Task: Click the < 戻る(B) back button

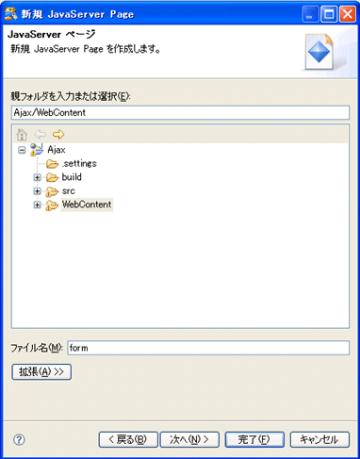Action: click(x=128, y=439)
